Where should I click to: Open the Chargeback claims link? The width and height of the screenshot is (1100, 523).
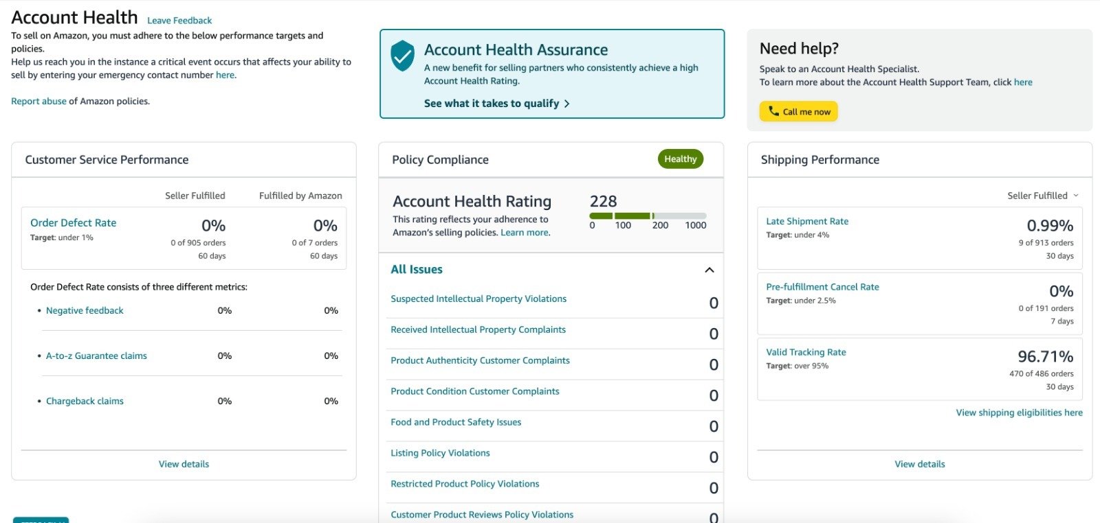85,402
